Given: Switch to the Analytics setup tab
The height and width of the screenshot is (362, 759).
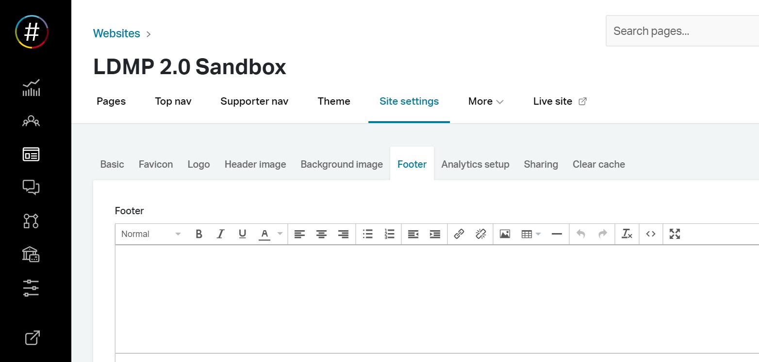Looking at the screenshot, I should [475, 164].
